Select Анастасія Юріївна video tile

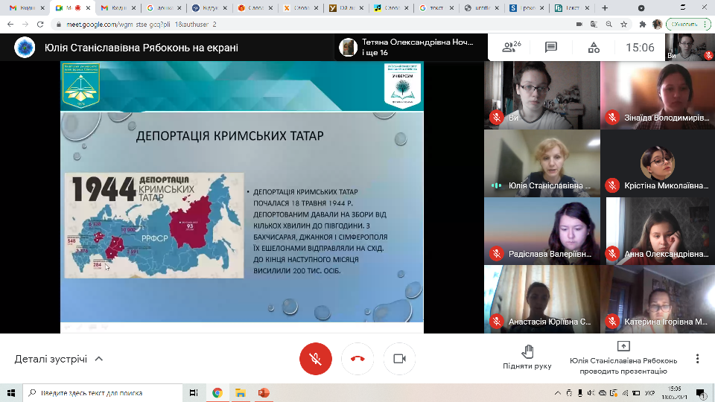pos(541,299)
